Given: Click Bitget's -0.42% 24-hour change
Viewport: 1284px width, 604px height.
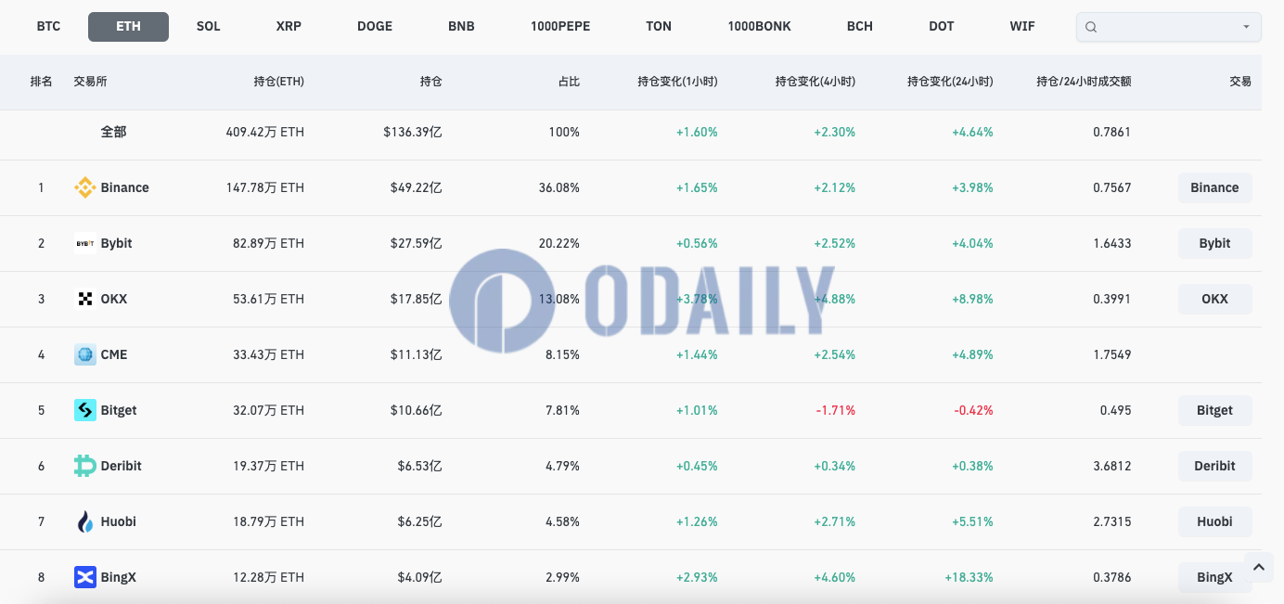Looking at the screenshot, I should (x=972, y=410).
